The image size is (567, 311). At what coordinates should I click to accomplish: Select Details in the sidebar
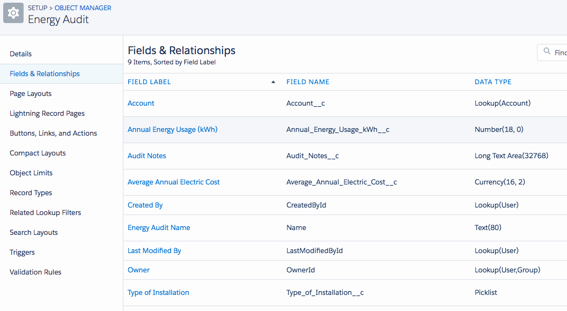click(x=21, y=54)
